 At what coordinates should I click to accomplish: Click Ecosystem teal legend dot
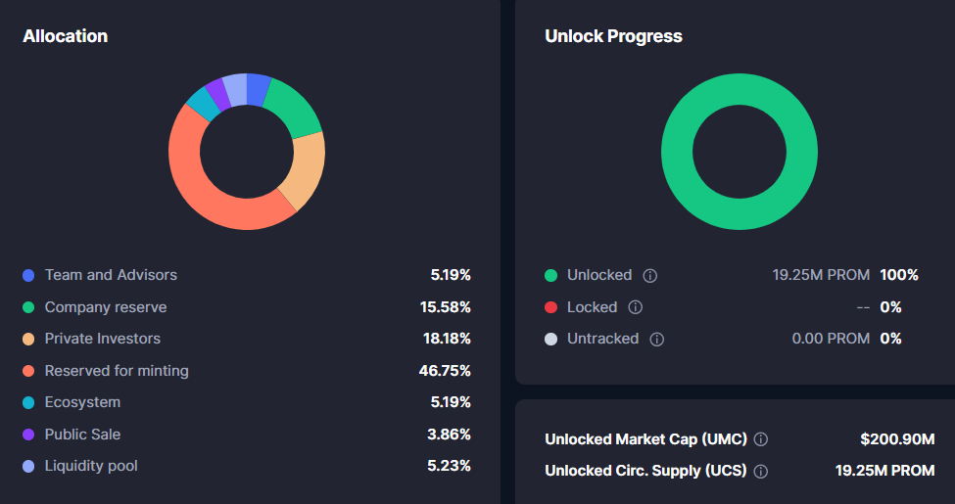click(x=28, y=402)
